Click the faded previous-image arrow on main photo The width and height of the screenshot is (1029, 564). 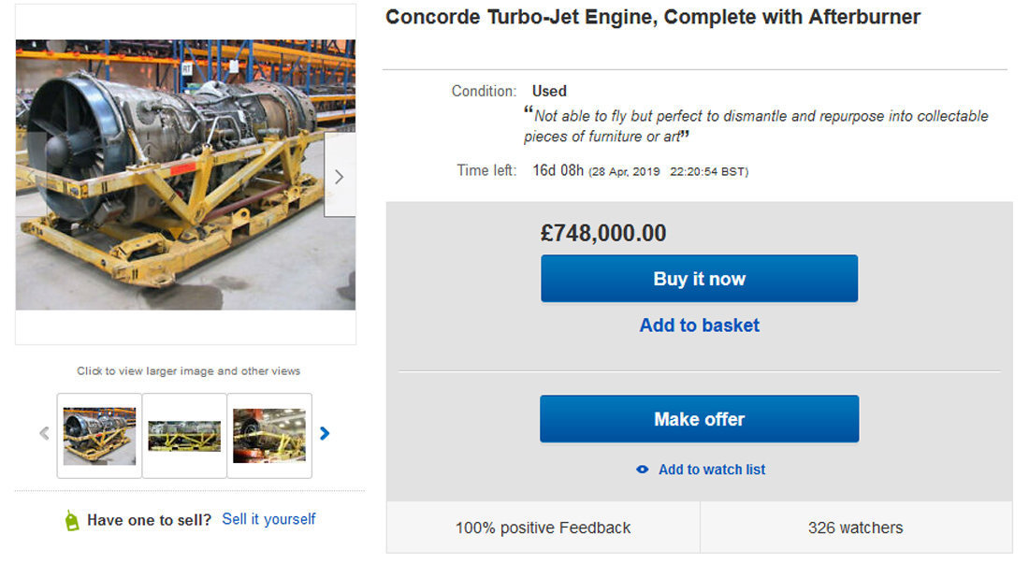(30, 177)
